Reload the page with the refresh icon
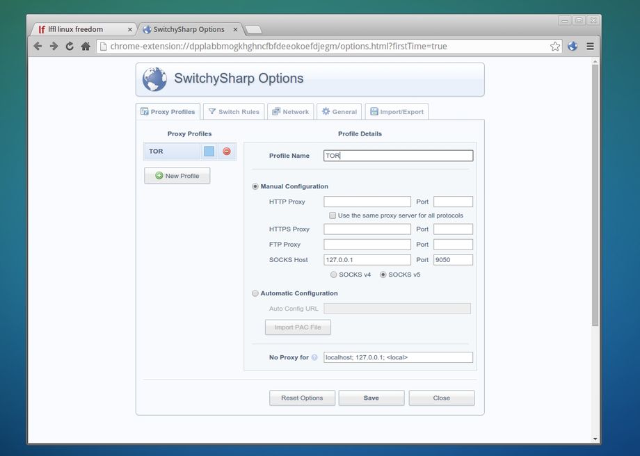Screen dimensions: 640x456 70,46
